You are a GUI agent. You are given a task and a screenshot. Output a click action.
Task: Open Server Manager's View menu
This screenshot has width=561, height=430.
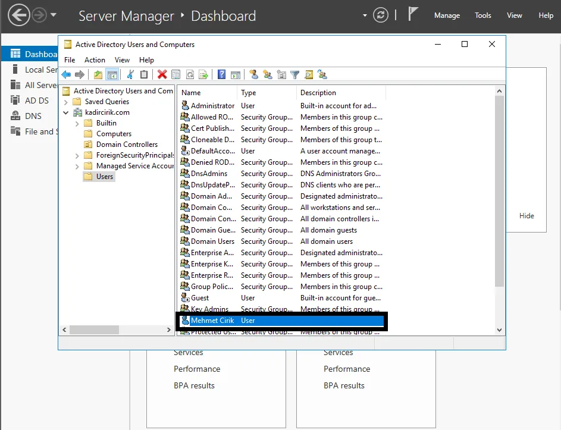(514, 15)
